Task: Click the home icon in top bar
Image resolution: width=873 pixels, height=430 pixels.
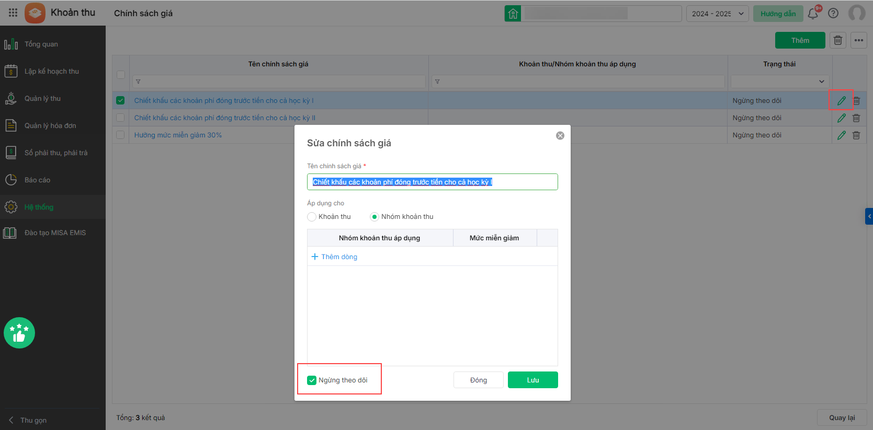Action: pos(513,14)
